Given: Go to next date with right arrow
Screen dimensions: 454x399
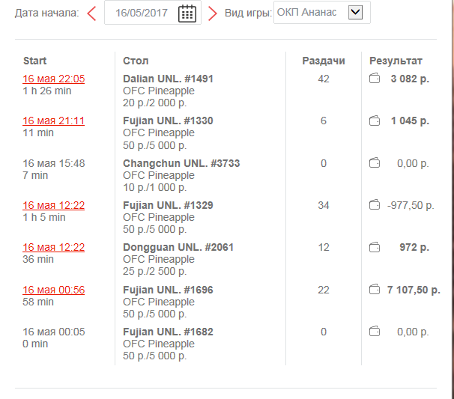Looking at the screenshot, I should coord(213,13).
